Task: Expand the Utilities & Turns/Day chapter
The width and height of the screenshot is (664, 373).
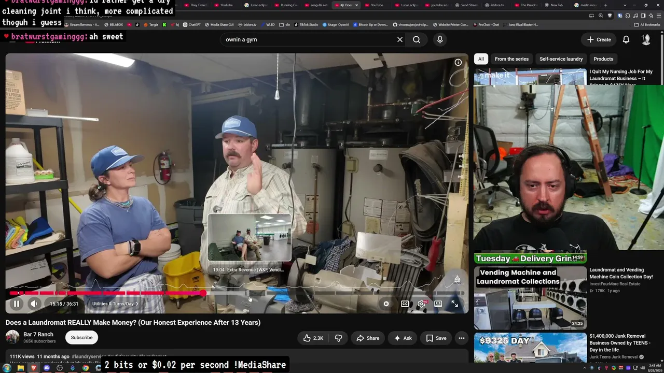Action: (x=115, y=304)
